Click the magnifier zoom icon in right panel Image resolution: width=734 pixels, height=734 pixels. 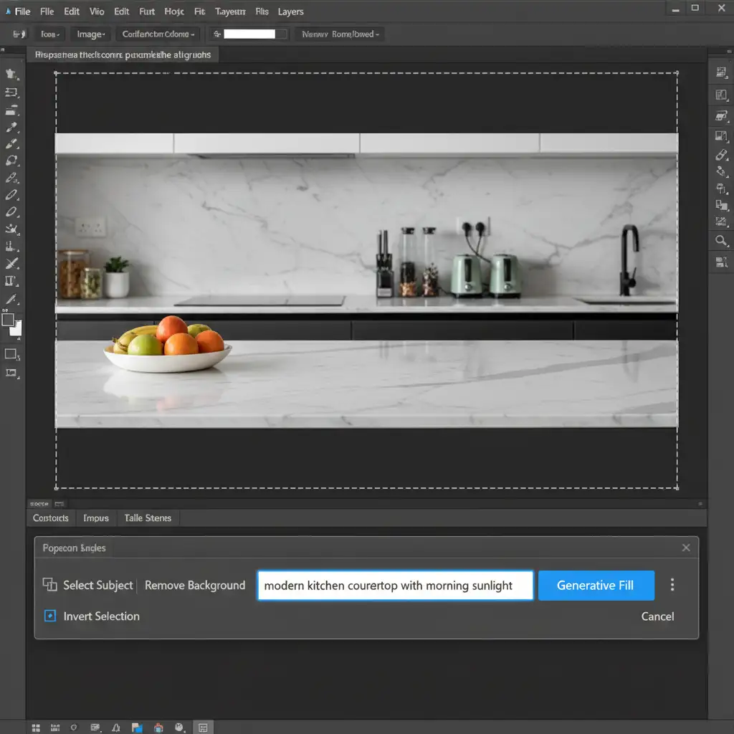click(721, 241)
